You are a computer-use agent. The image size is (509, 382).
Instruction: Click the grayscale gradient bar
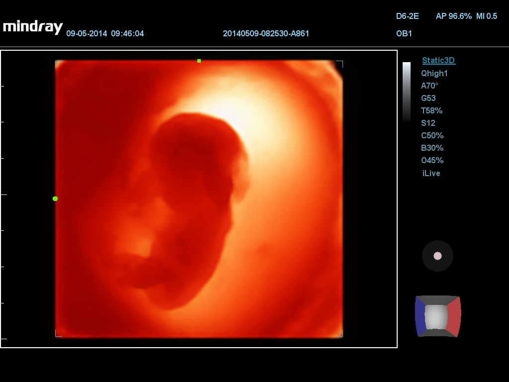407,92
